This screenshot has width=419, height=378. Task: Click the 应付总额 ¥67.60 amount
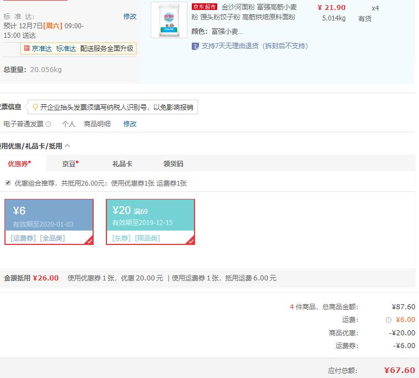point(400,370)
